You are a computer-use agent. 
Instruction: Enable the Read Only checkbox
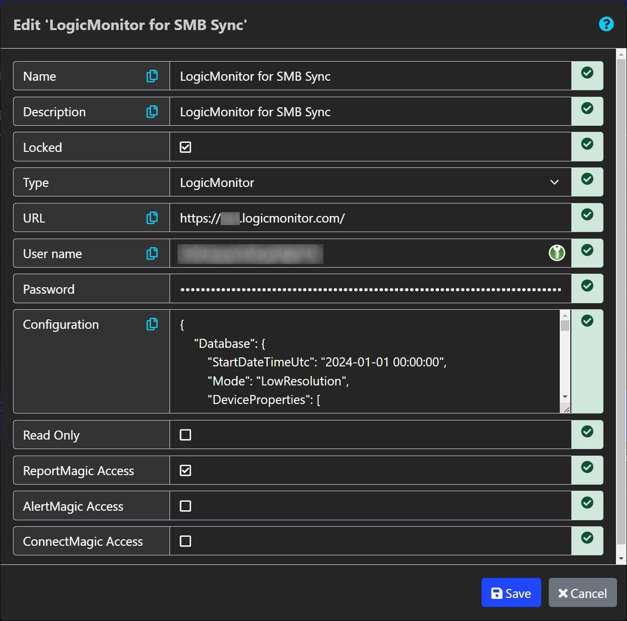point(186,435)
